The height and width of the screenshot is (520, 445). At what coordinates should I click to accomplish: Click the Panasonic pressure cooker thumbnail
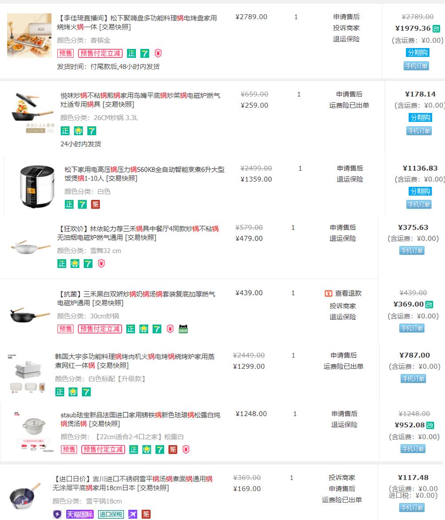[x=37, y=186]
